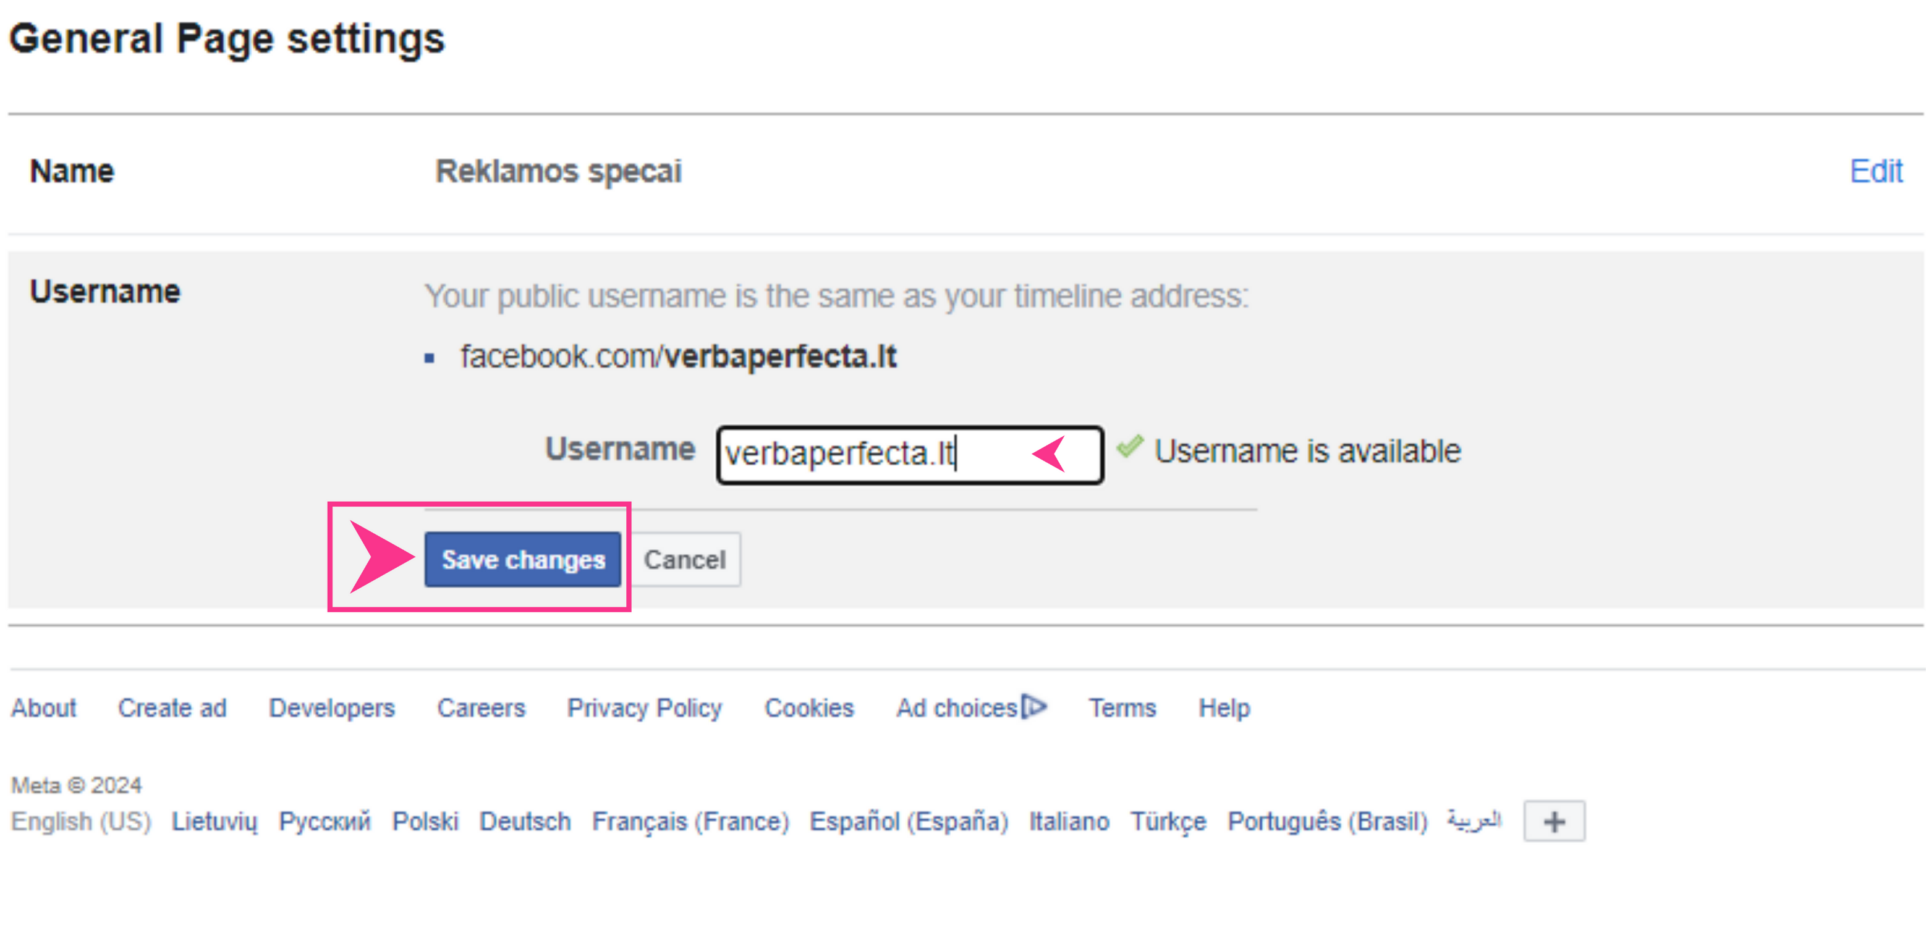
Task: Go to the Developers link
Action: point(332,707)
